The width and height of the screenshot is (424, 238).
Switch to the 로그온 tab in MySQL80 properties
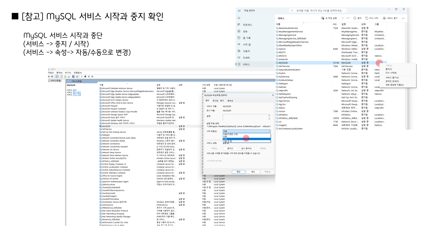click(215, 100)
